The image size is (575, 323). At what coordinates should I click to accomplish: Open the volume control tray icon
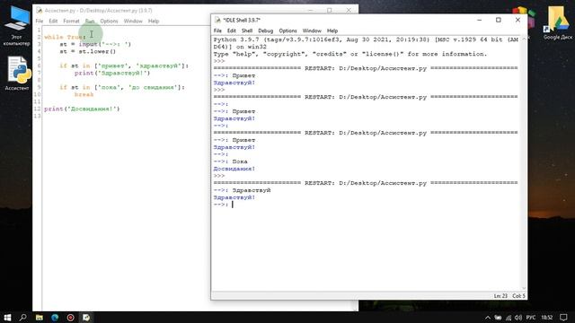(517, 318)
